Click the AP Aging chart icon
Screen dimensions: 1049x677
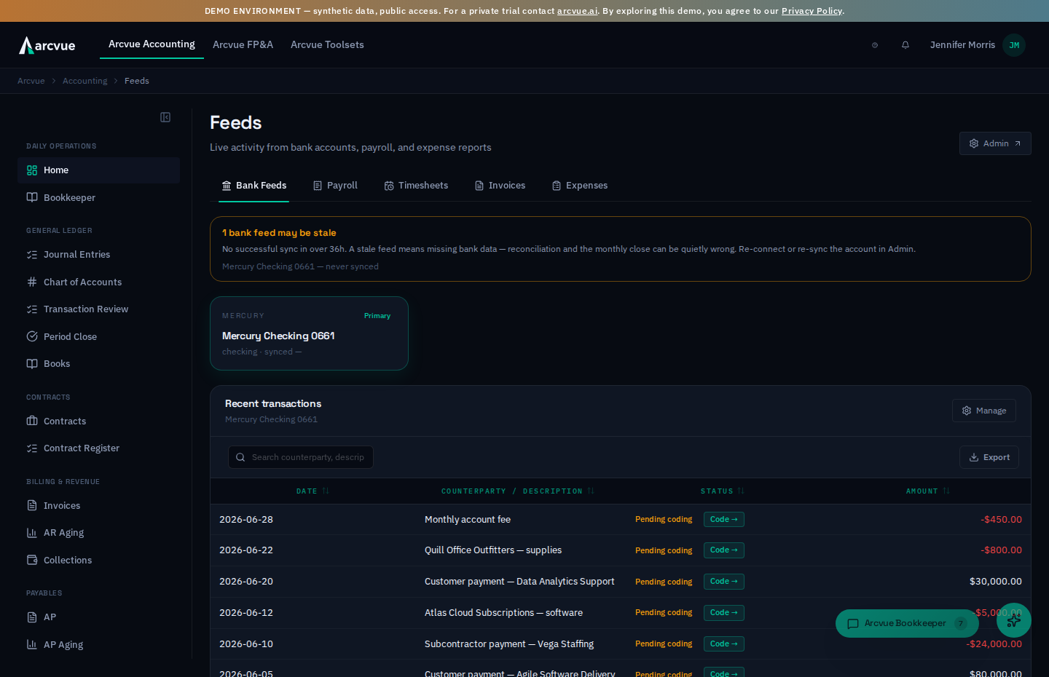32,644
